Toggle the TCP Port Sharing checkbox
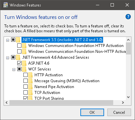 pos(25,98)
